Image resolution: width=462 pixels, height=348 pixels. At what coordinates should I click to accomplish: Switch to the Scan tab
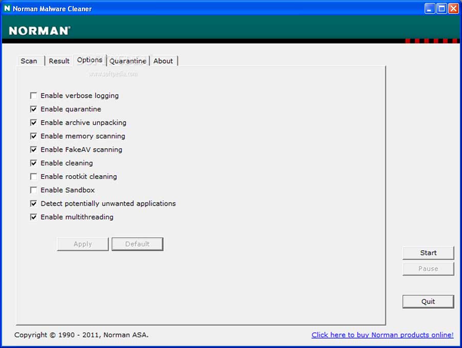tap(30, 61)
